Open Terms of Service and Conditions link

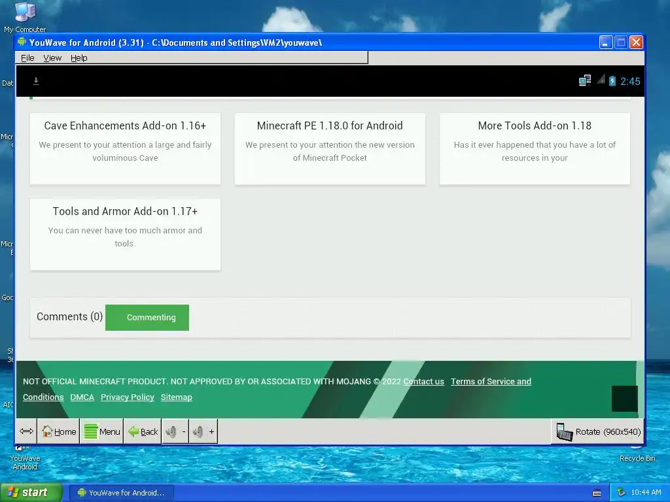tap(491, 381)
